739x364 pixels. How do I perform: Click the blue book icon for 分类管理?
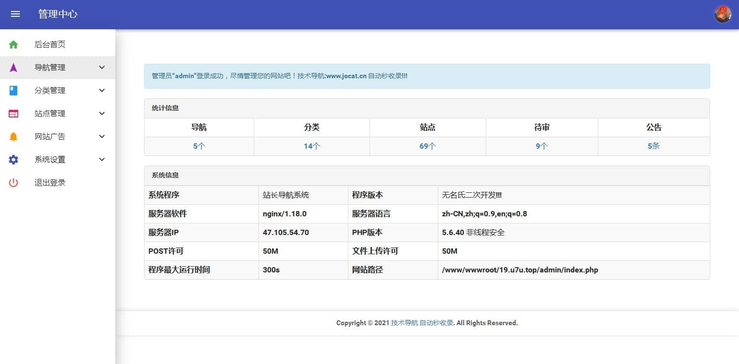[13, 91]
